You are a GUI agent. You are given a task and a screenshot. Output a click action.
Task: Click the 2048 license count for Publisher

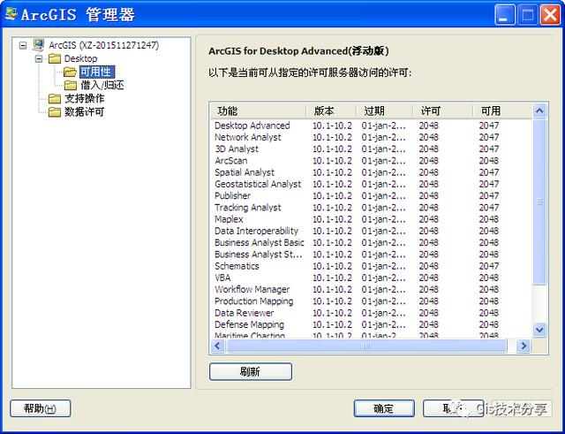click(x=429, y=196)
